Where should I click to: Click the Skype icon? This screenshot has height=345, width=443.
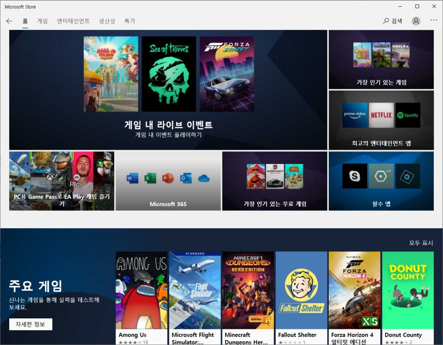pos(354,176)
